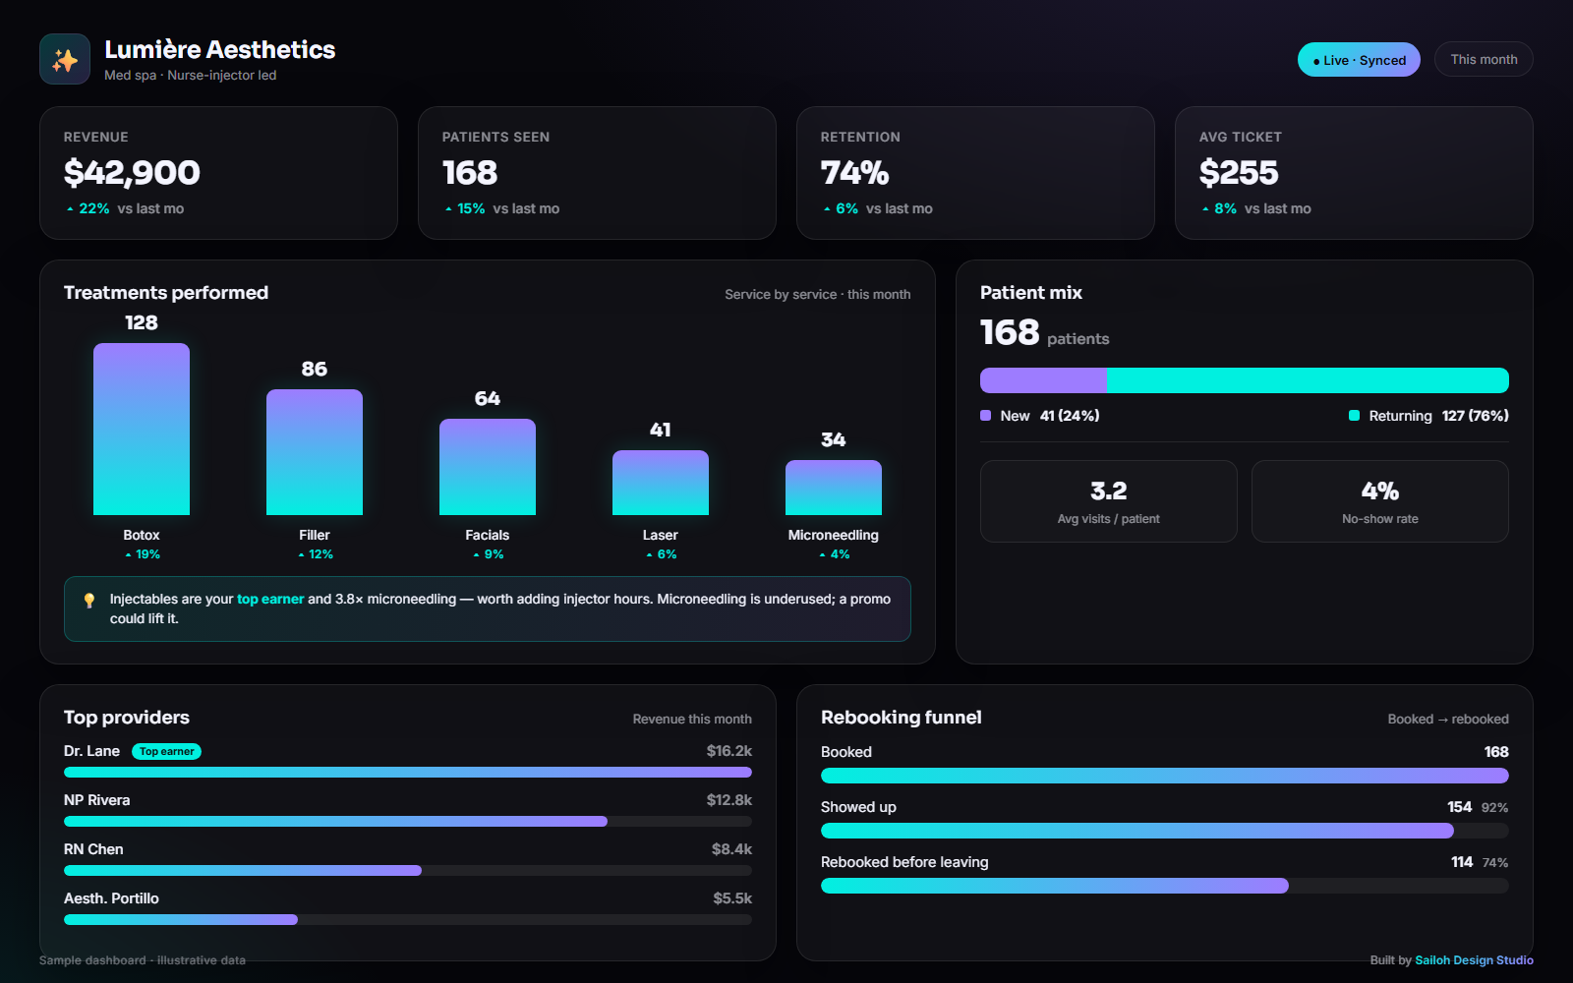Click the Booked funnel bar
Screen dimensions: 1573x983
tap(1165, 776)
